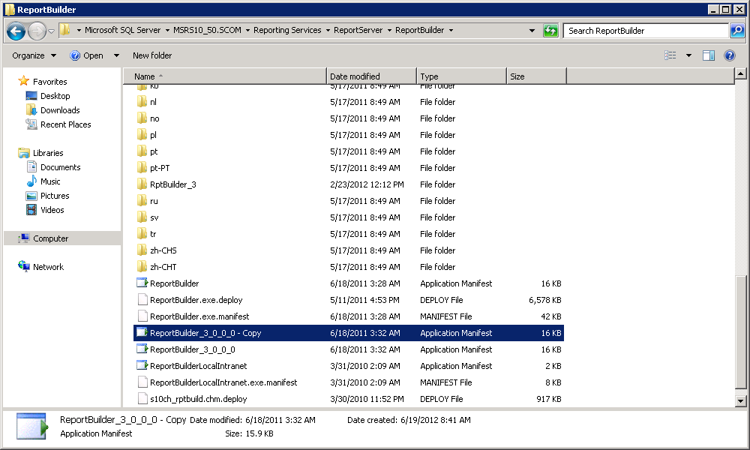Select the ReportBuilder application manifest icon

(x=142, y=283)
